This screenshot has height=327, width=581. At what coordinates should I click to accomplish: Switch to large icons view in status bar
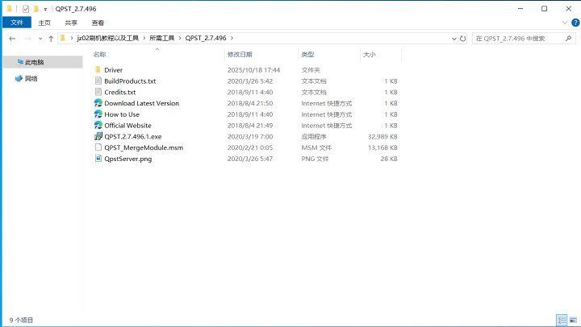pyautogui.click(x=573, y=320)
